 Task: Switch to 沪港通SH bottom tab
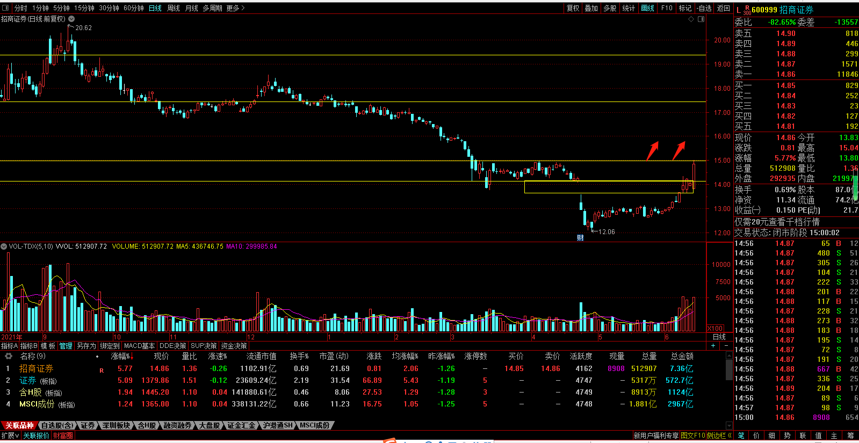pos(278,425)
